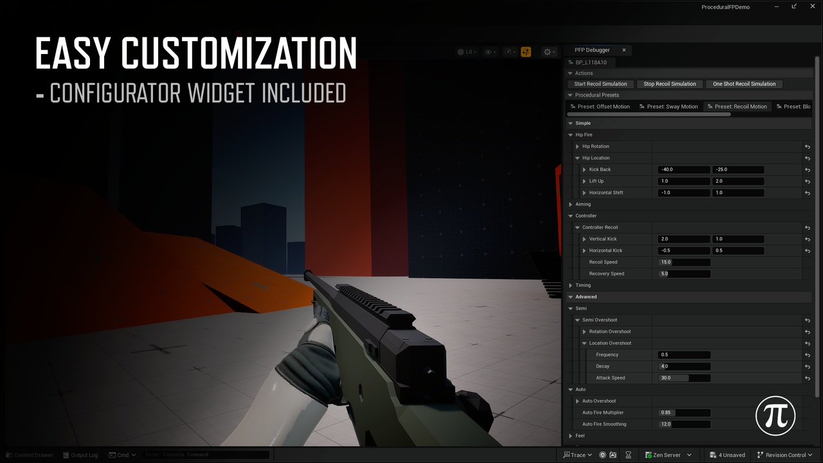This screenshot has width=823, height=463.
Task: Click Stop Recoil Simulation button
Action: point(670,84)
